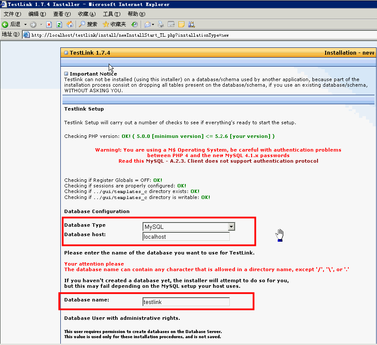This screenshot has width=377, height=345.
Task: Open the Database Type MySQL dropdown
Action: point(189,227)
